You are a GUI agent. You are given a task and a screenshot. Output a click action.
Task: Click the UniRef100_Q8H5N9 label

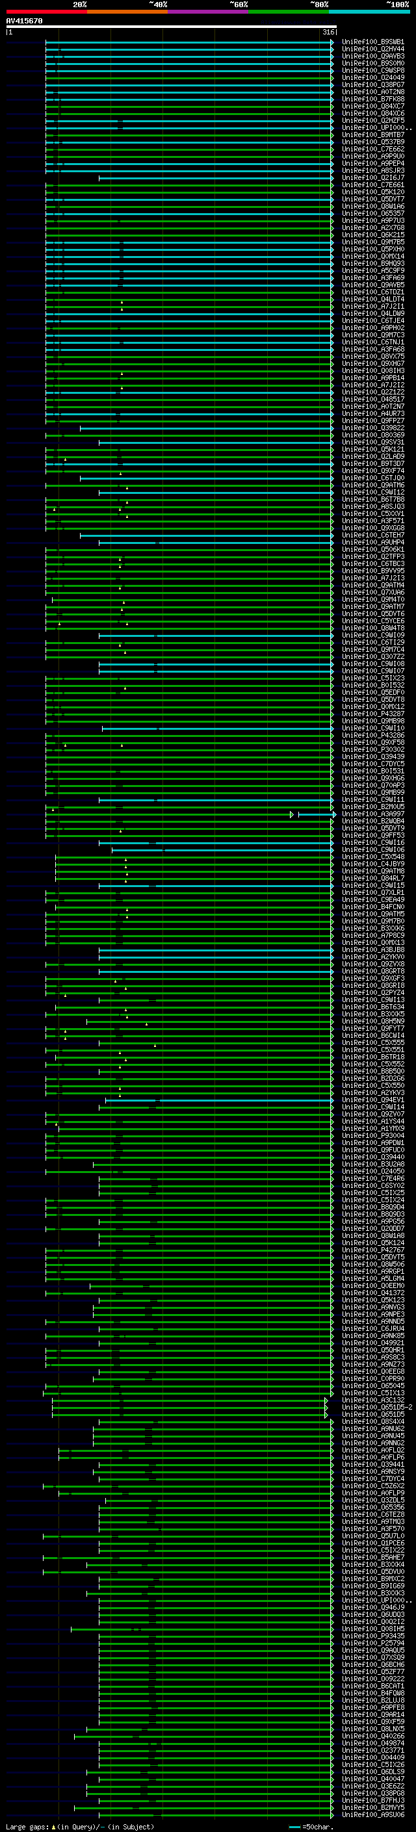click(373, 1021)
